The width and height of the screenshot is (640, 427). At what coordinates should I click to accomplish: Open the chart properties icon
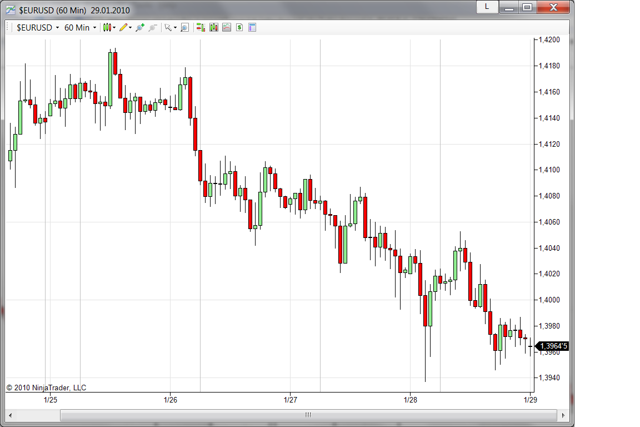(x=252, y=27)
